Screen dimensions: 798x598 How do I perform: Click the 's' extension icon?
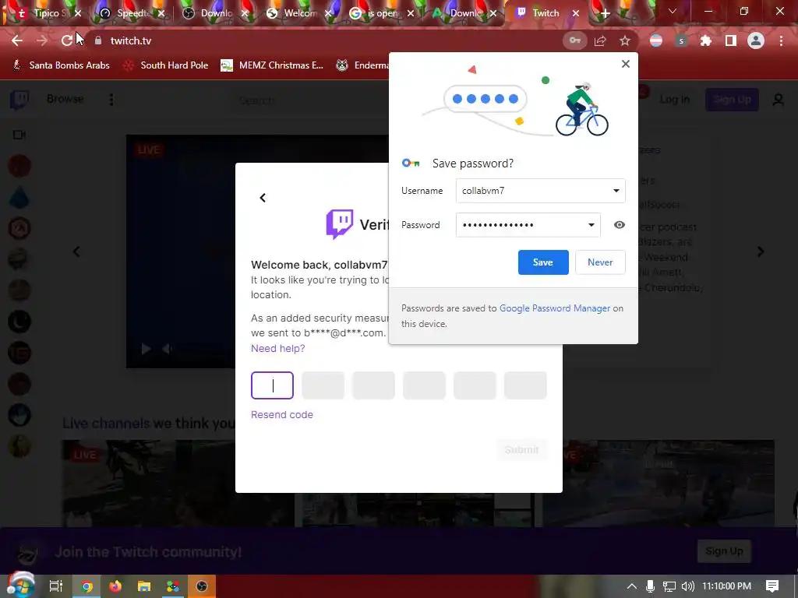[681, 40]
